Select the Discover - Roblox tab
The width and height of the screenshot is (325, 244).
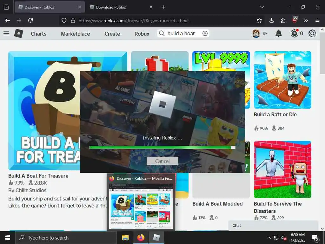click(50, 7)
